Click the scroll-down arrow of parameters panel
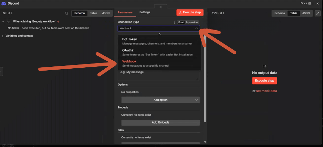This screenshot has height=147, width=323. pyautogui.click(x=205, y=142)
